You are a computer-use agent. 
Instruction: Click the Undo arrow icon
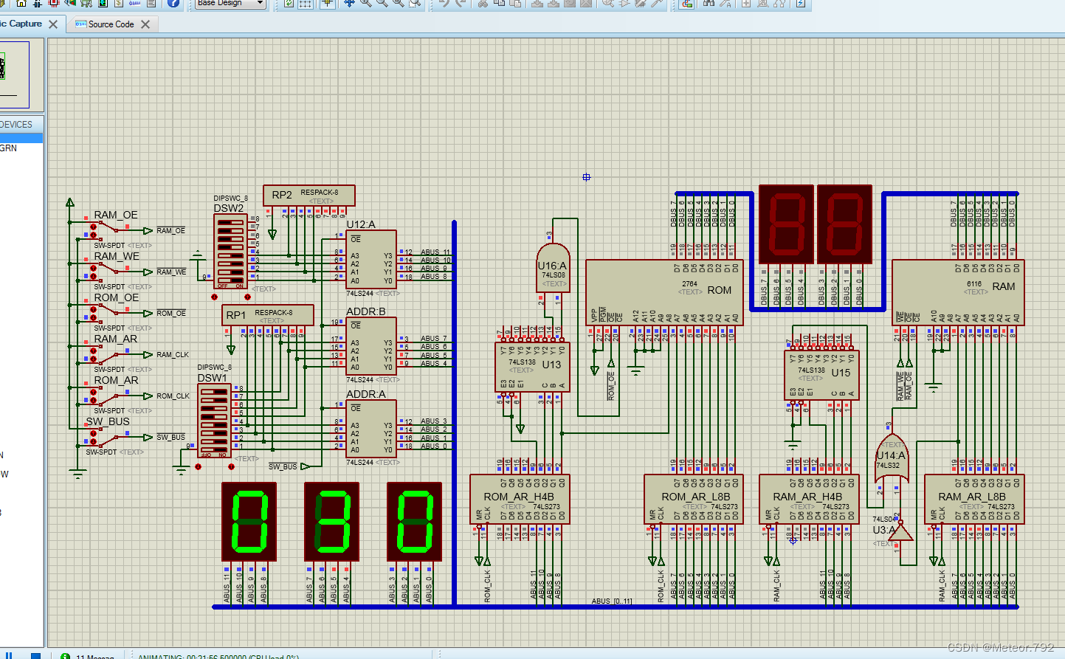pos(444,3)
